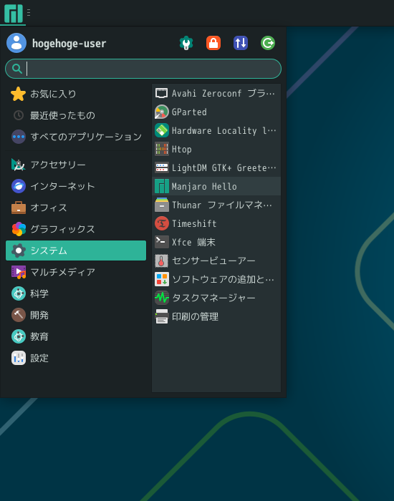This screenshot has width=394, height=501.
Task: Open the 設定 settings category
Action: point(76,358)
